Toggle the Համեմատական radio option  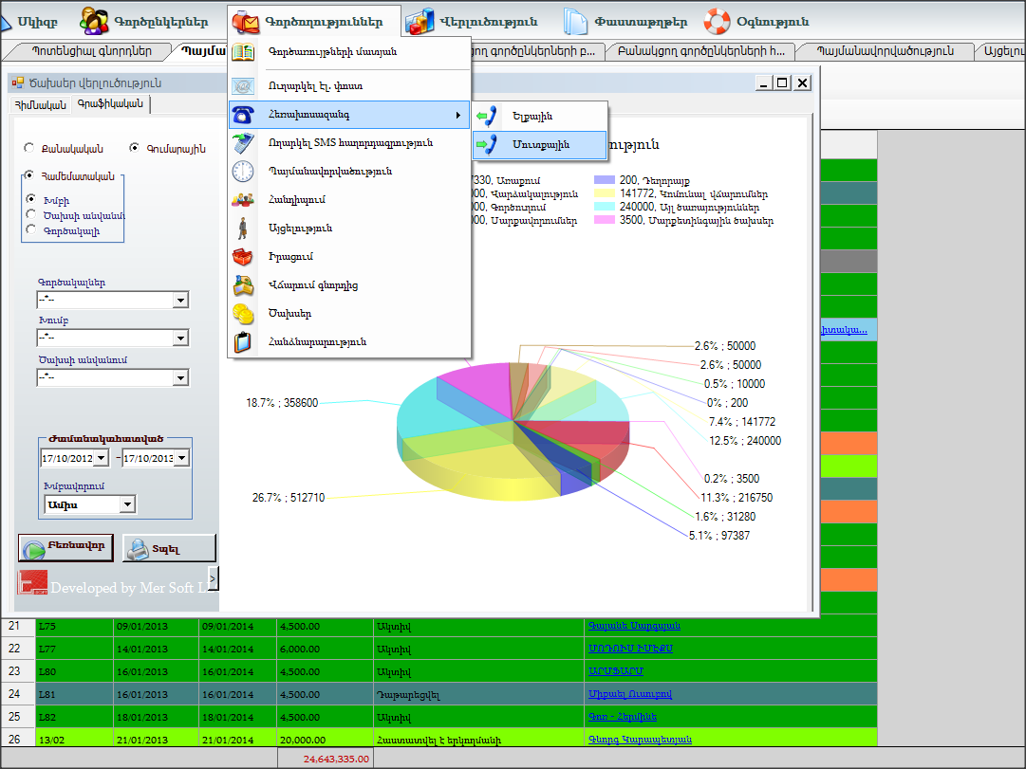28,175
